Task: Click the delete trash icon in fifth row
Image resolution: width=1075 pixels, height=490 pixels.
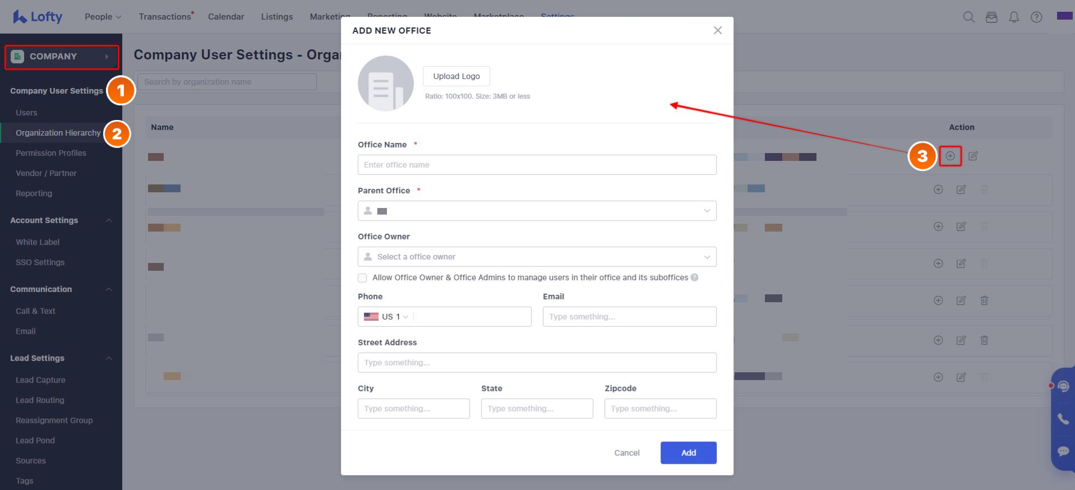Action: coord(984,301)
